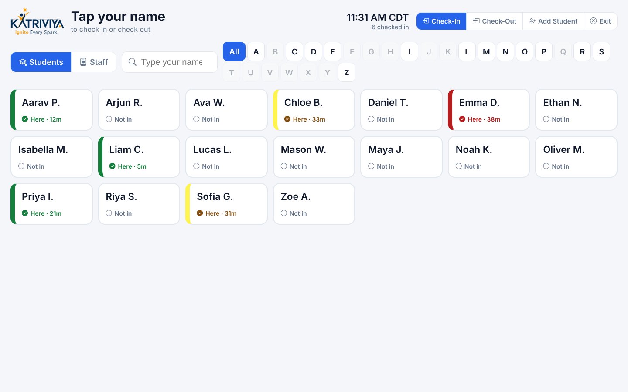Click the Tap your name heading
Screen dimensions: 628x392
pyautogui.click(x=118, y=16)
